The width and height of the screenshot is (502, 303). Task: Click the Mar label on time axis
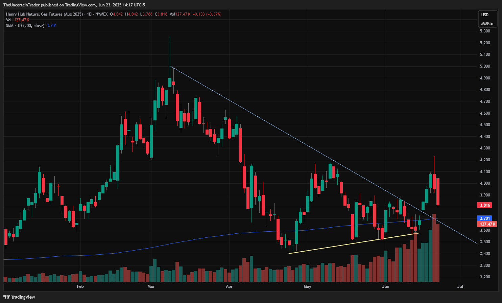click(151, 286)
